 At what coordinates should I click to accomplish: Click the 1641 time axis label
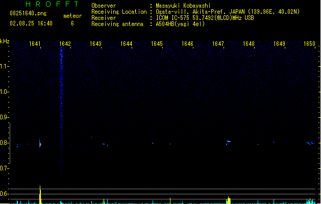click(35, 44)
